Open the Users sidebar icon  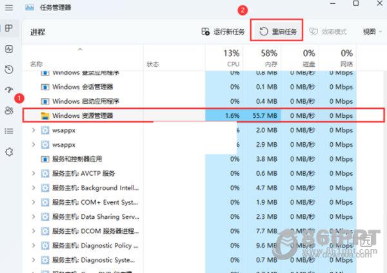point(9,110)
